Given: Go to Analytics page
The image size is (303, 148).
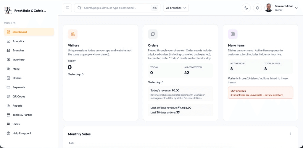Looking at the screenshot, I should pos(29,41).
